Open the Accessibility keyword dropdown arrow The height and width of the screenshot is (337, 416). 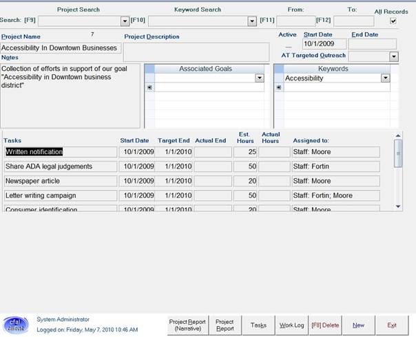385,78
